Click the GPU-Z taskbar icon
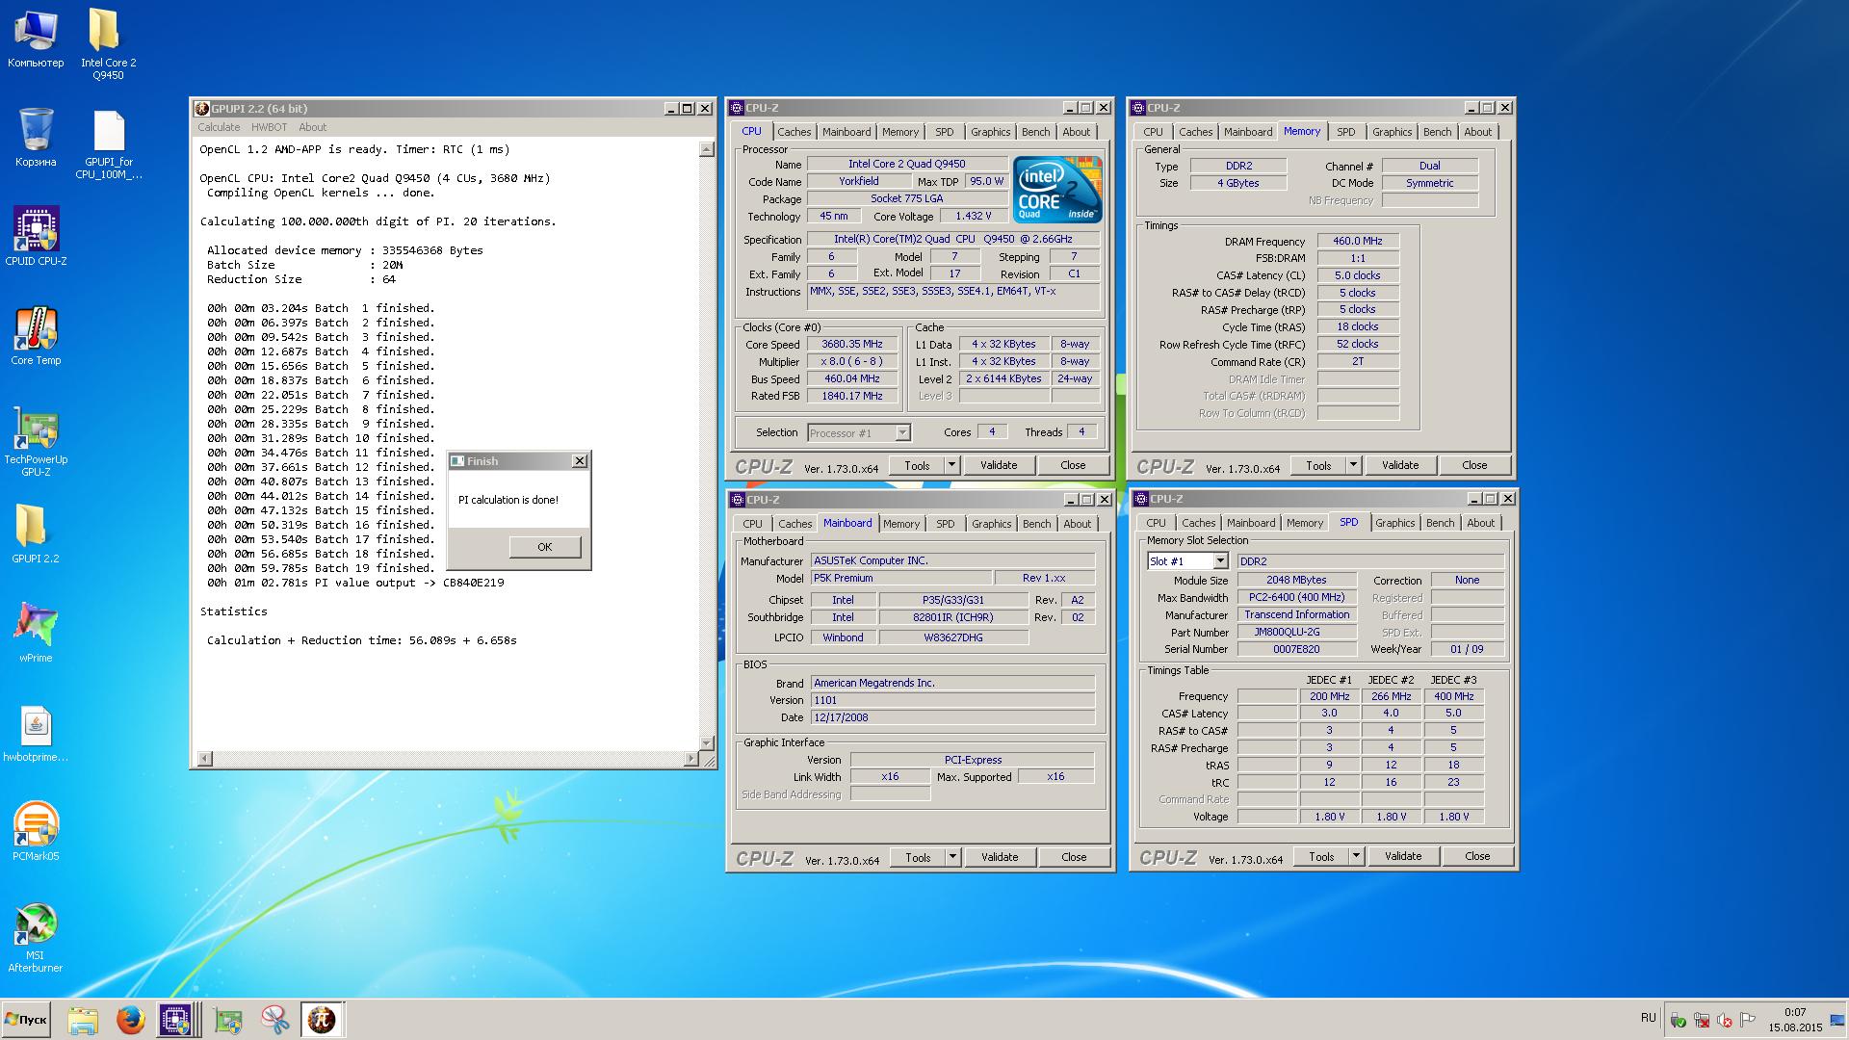 (228, 1020)
